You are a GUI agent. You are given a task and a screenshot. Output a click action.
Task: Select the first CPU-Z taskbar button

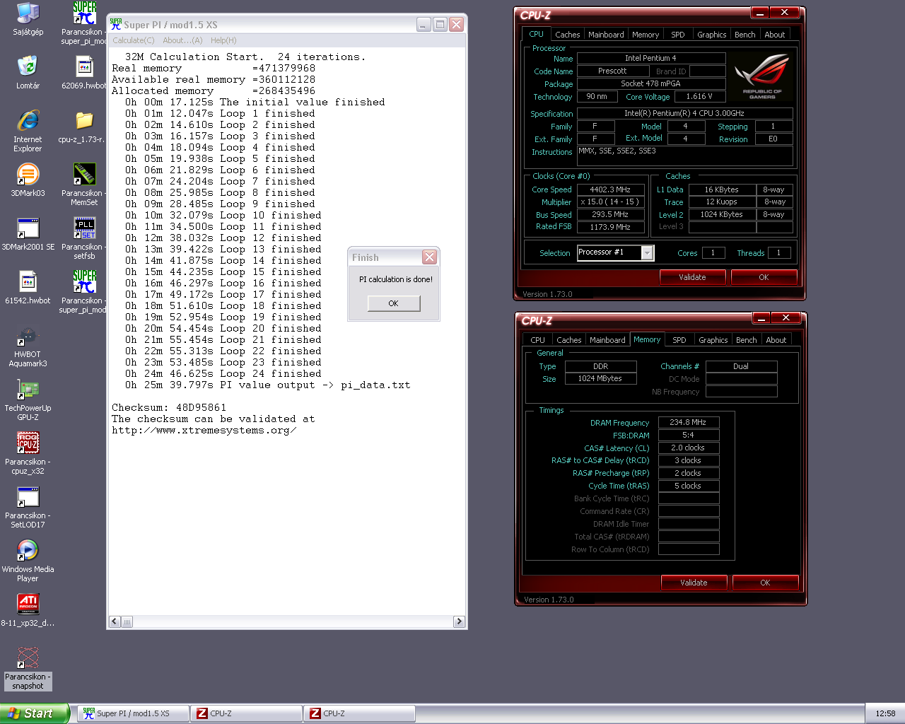pos(246,713)
